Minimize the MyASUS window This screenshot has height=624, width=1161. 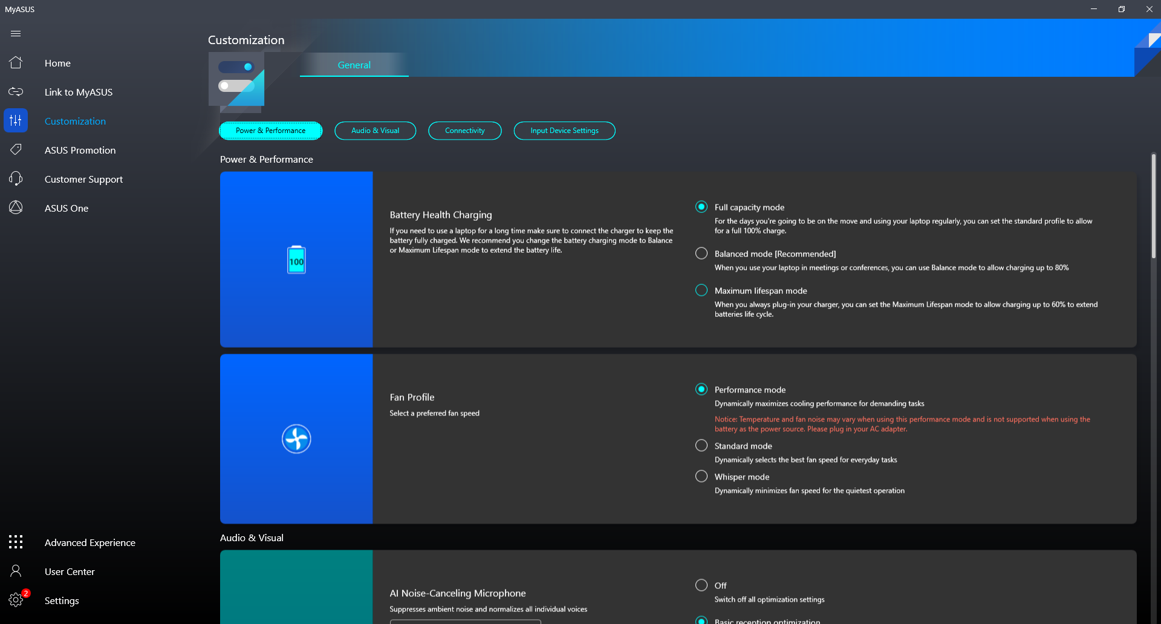[1094, 9]
